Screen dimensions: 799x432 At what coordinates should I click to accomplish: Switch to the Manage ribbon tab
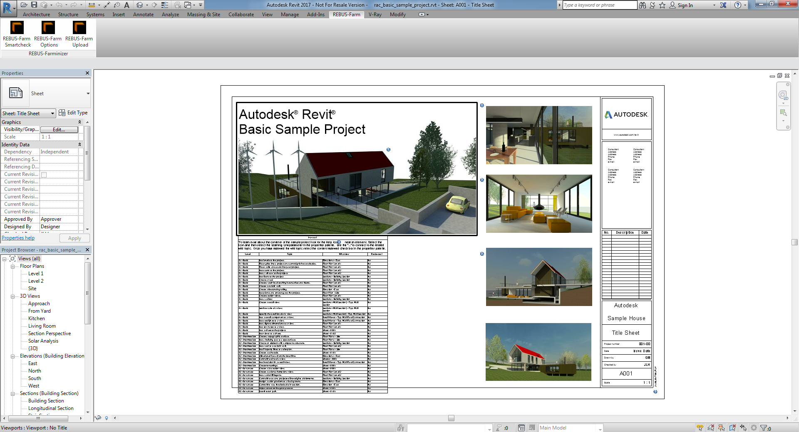[290, 15]
